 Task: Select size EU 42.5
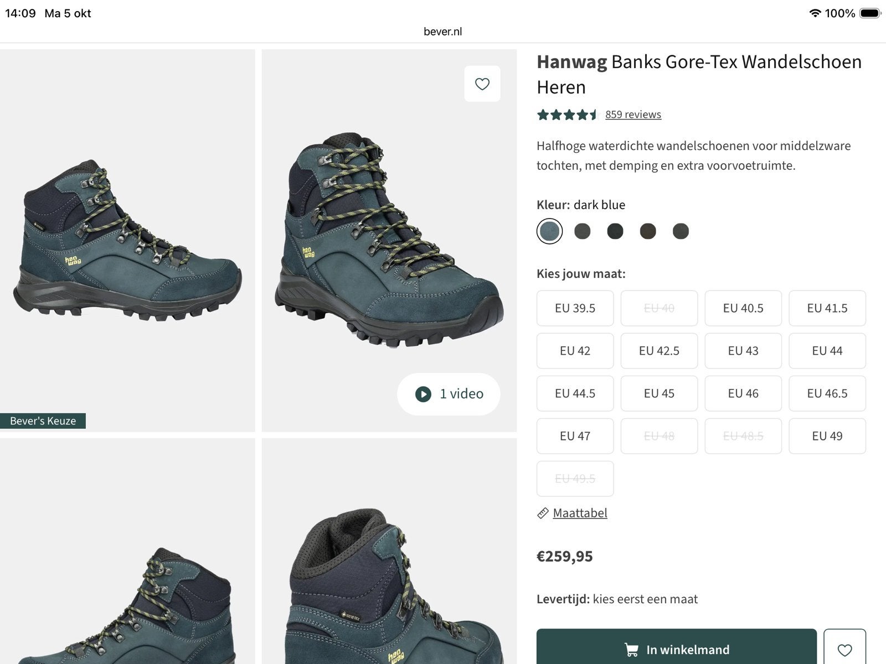click(x=659, y=351)
